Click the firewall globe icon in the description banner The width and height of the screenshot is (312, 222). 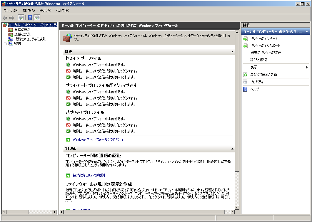coord(67,38)
